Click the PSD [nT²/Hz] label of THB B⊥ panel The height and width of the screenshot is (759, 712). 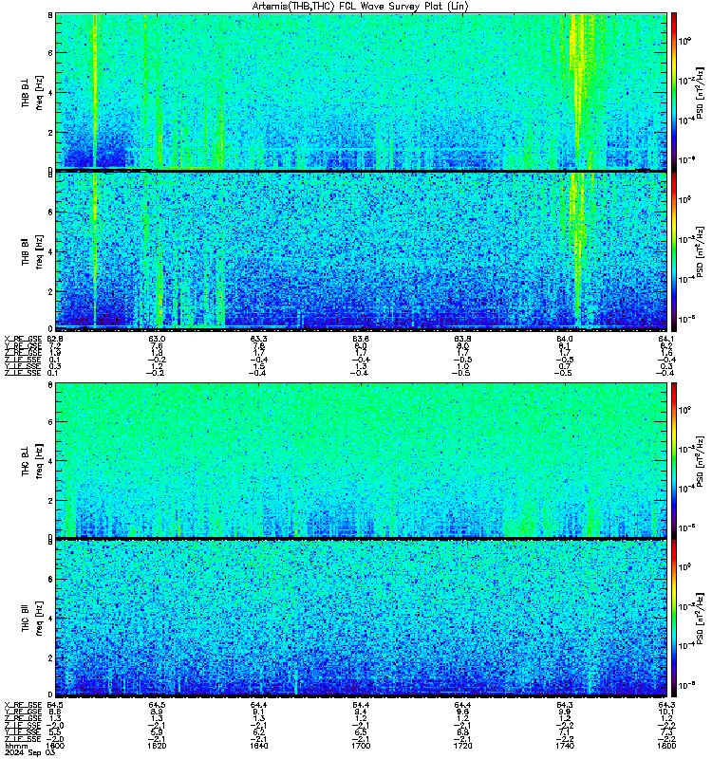(700, 92)
